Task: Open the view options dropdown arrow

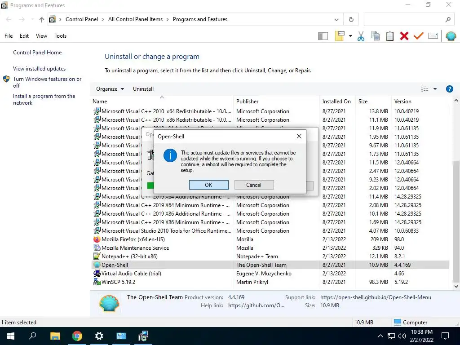Action: [435, 89]
